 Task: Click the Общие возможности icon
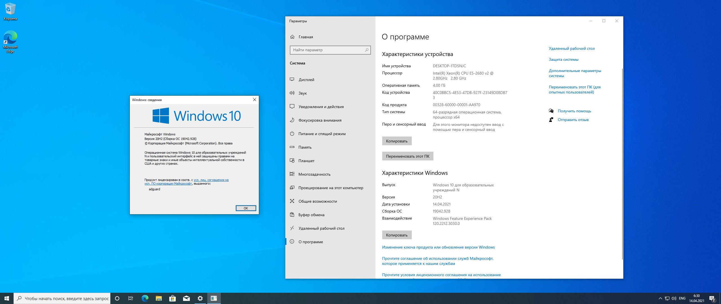click(292, 201)
